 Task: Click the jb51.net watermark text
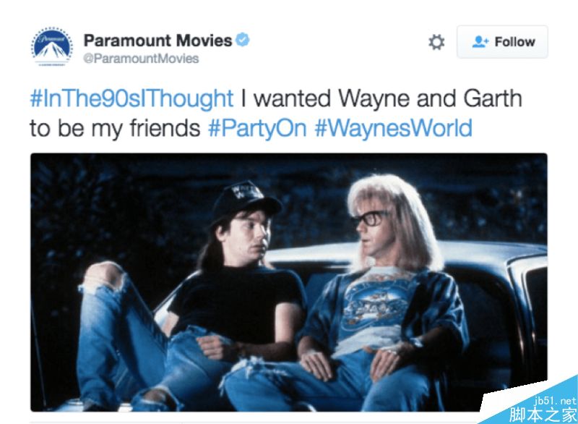[x=554, y=401]
